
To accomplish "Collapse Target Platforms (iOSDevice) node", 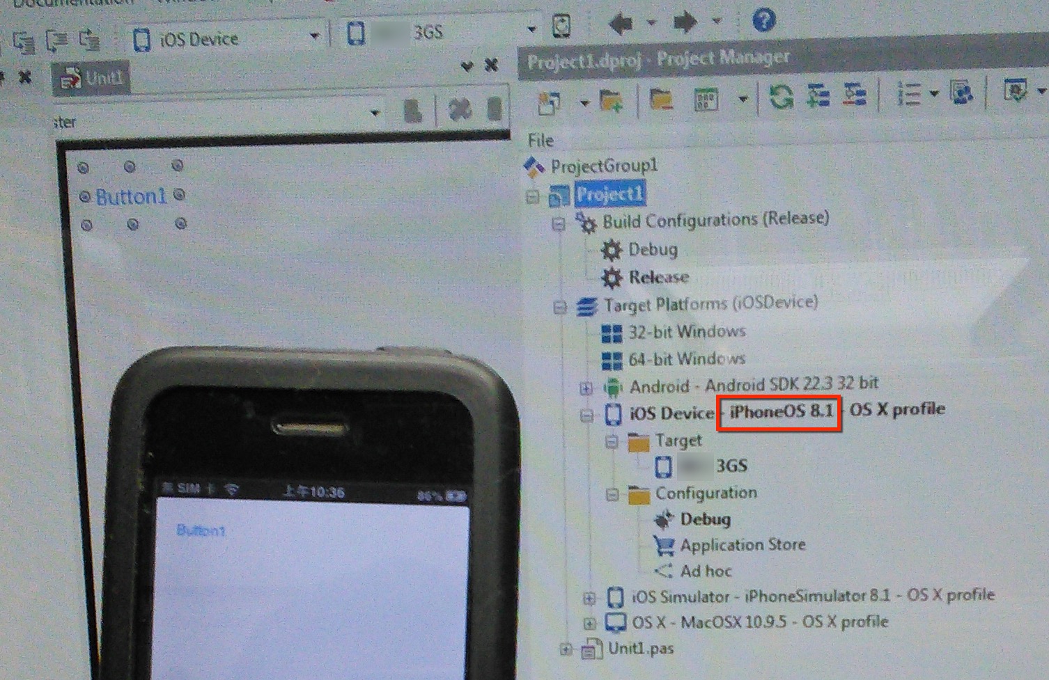I will click(x=560, y=307).
